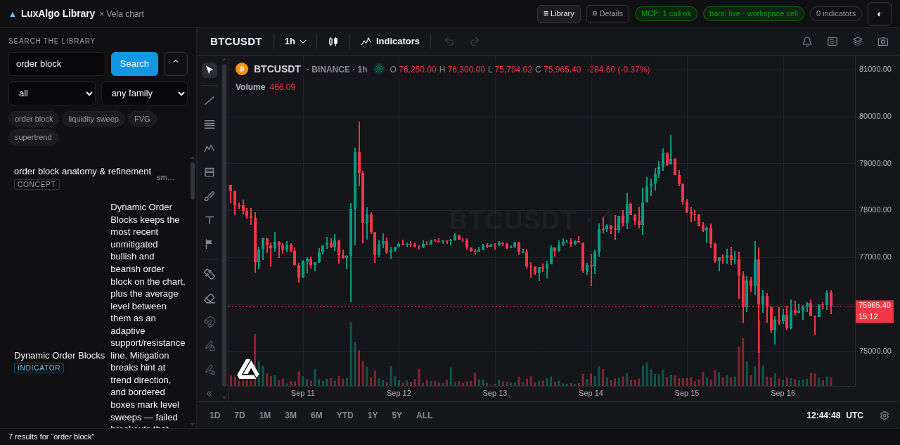The image size is (900, 445).
Task: Open the 'all' type dropdown
Action: (52, 93)
